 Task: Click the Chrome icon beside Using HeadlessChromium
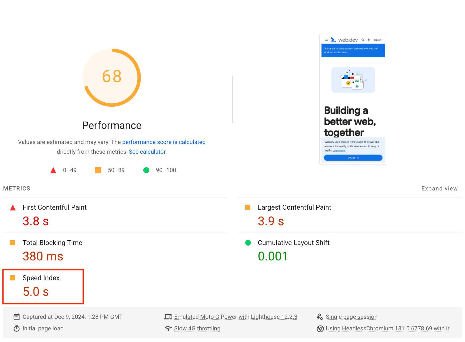tap(320, 328)
